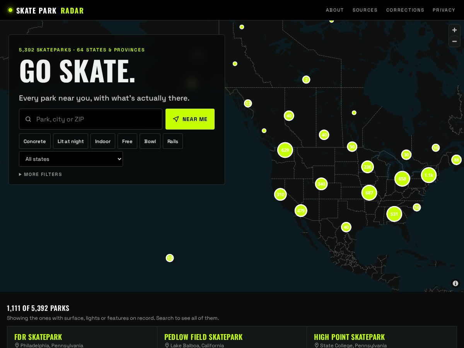Open the 479 cluster marker
Screen dimensions: 464x348
coord(301,211)
